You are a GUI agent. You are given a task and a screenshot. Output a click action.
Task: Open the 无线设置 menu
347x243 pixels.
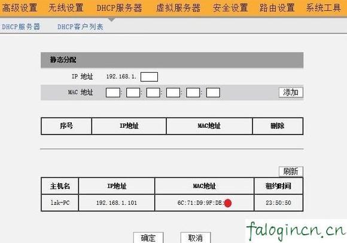click(x=66, y=8)
